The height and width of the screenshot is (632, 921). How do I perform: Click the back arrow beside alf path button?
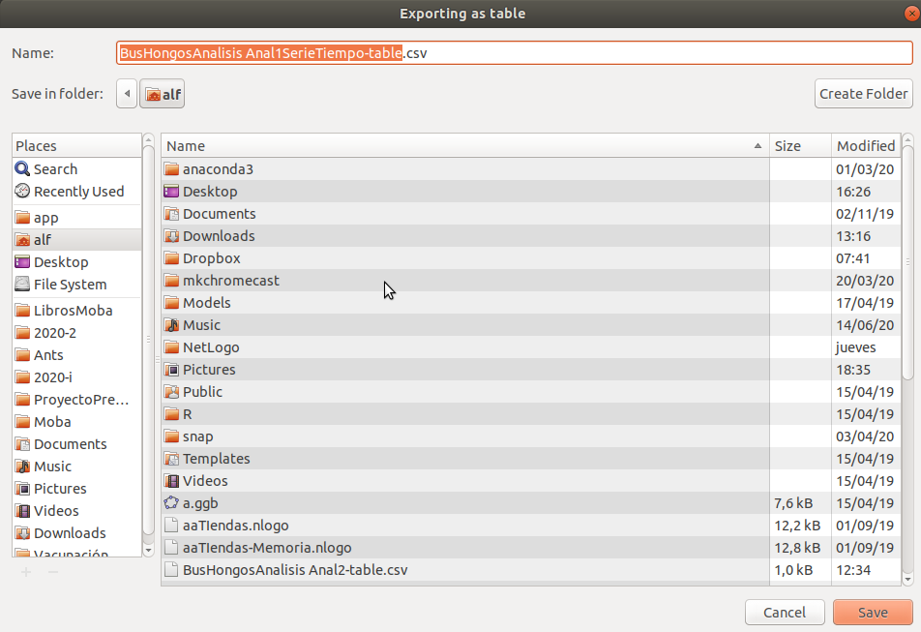[127, 94]
